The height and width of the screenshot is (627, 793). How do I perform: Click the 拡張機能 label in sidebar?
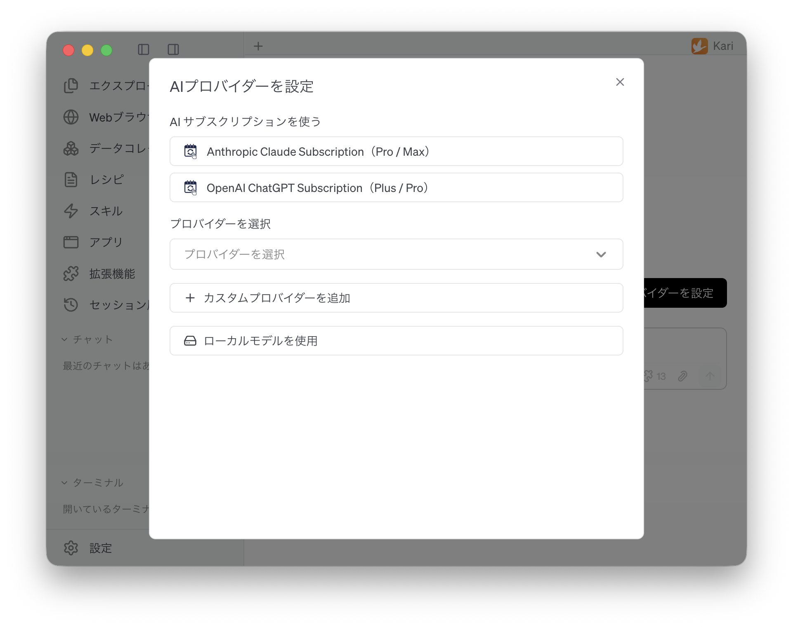pyautogui.click(x=112, y=274)
